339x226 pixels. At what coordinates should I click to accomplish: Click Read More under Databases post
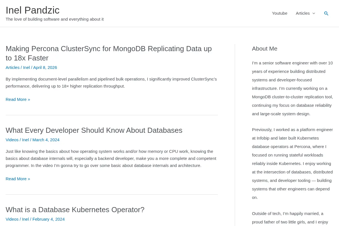point(18,179)
